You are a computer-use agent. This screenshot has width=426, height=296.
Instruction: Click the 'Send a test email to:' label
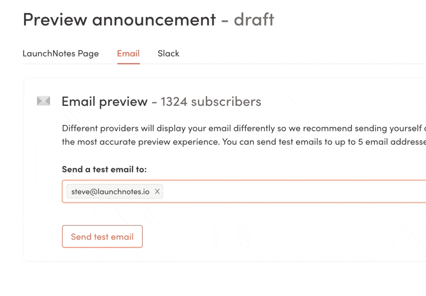click(104, 169)
